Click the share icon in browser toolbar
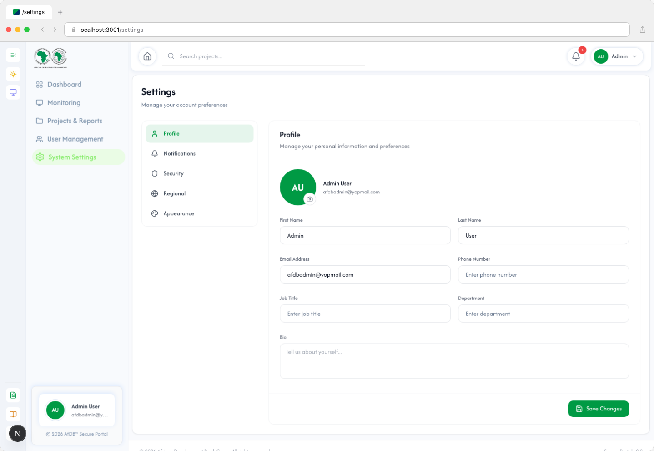The width and height of the screenshot is (654, 451). pos(643,30)
